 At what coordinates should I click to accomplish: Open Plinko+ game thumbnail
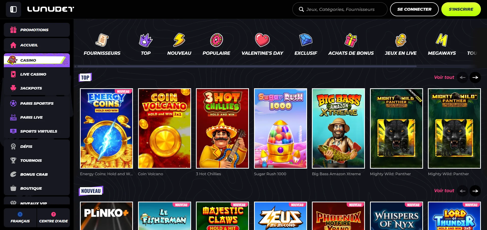tap(106, 216)
